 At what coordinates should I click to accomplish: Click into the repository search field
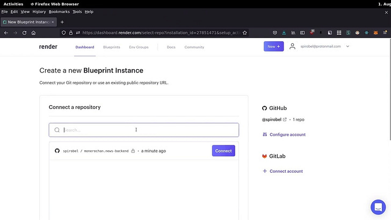[x=144, y=130]
